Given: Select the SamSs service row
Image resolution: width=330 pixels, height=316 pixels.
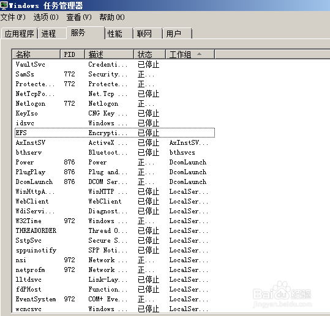Looking at the screenshot, I should [114, 74].
